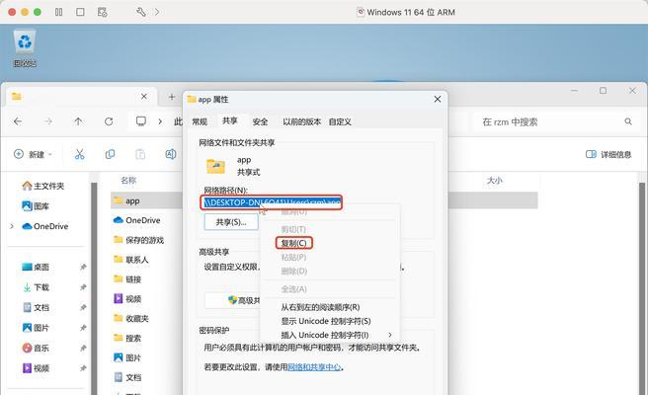Open the New item dropdown

tap(33, 154)
